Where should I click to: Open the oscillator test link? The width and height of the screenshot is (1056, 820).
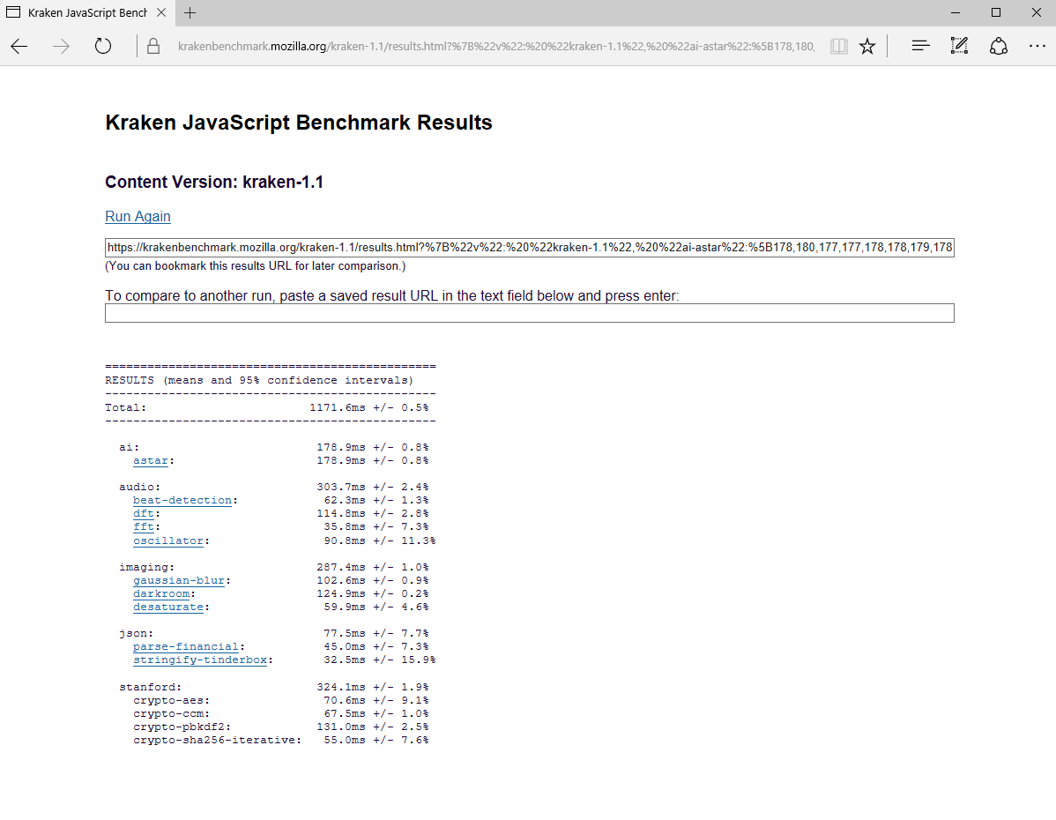(167, 540)
